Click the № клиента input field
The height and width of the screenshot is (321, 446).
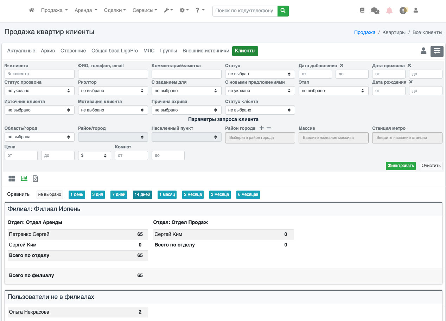click(39, 74)
